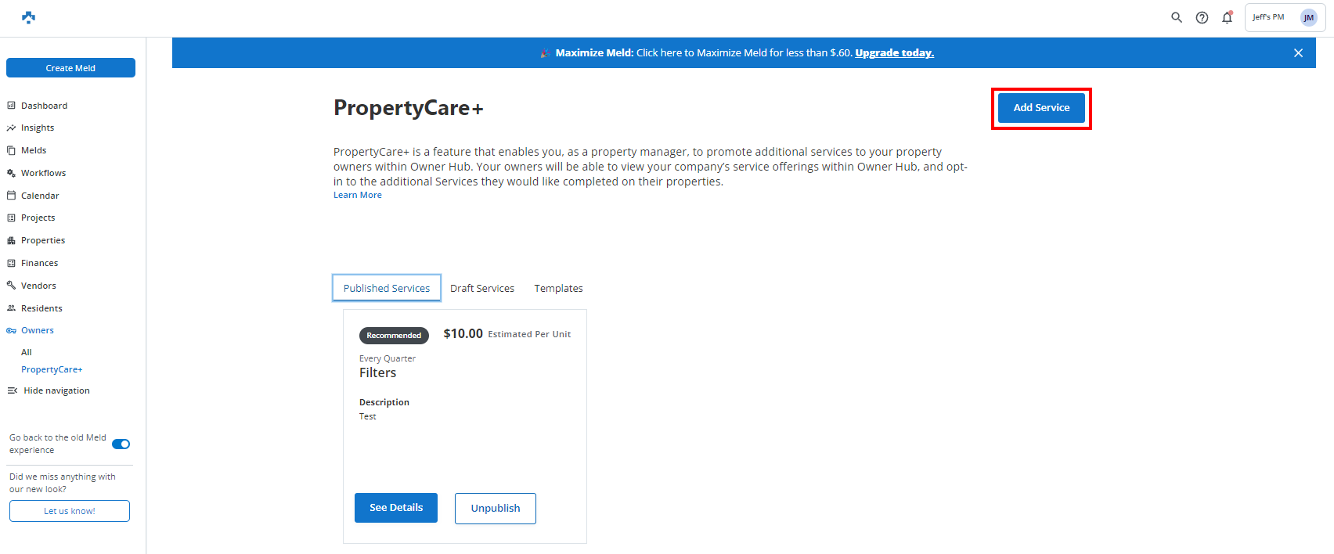Close the Maximize Meld banner
Image resolution: width=1334 pixels, height=554 pixels.
[1298, 53]
